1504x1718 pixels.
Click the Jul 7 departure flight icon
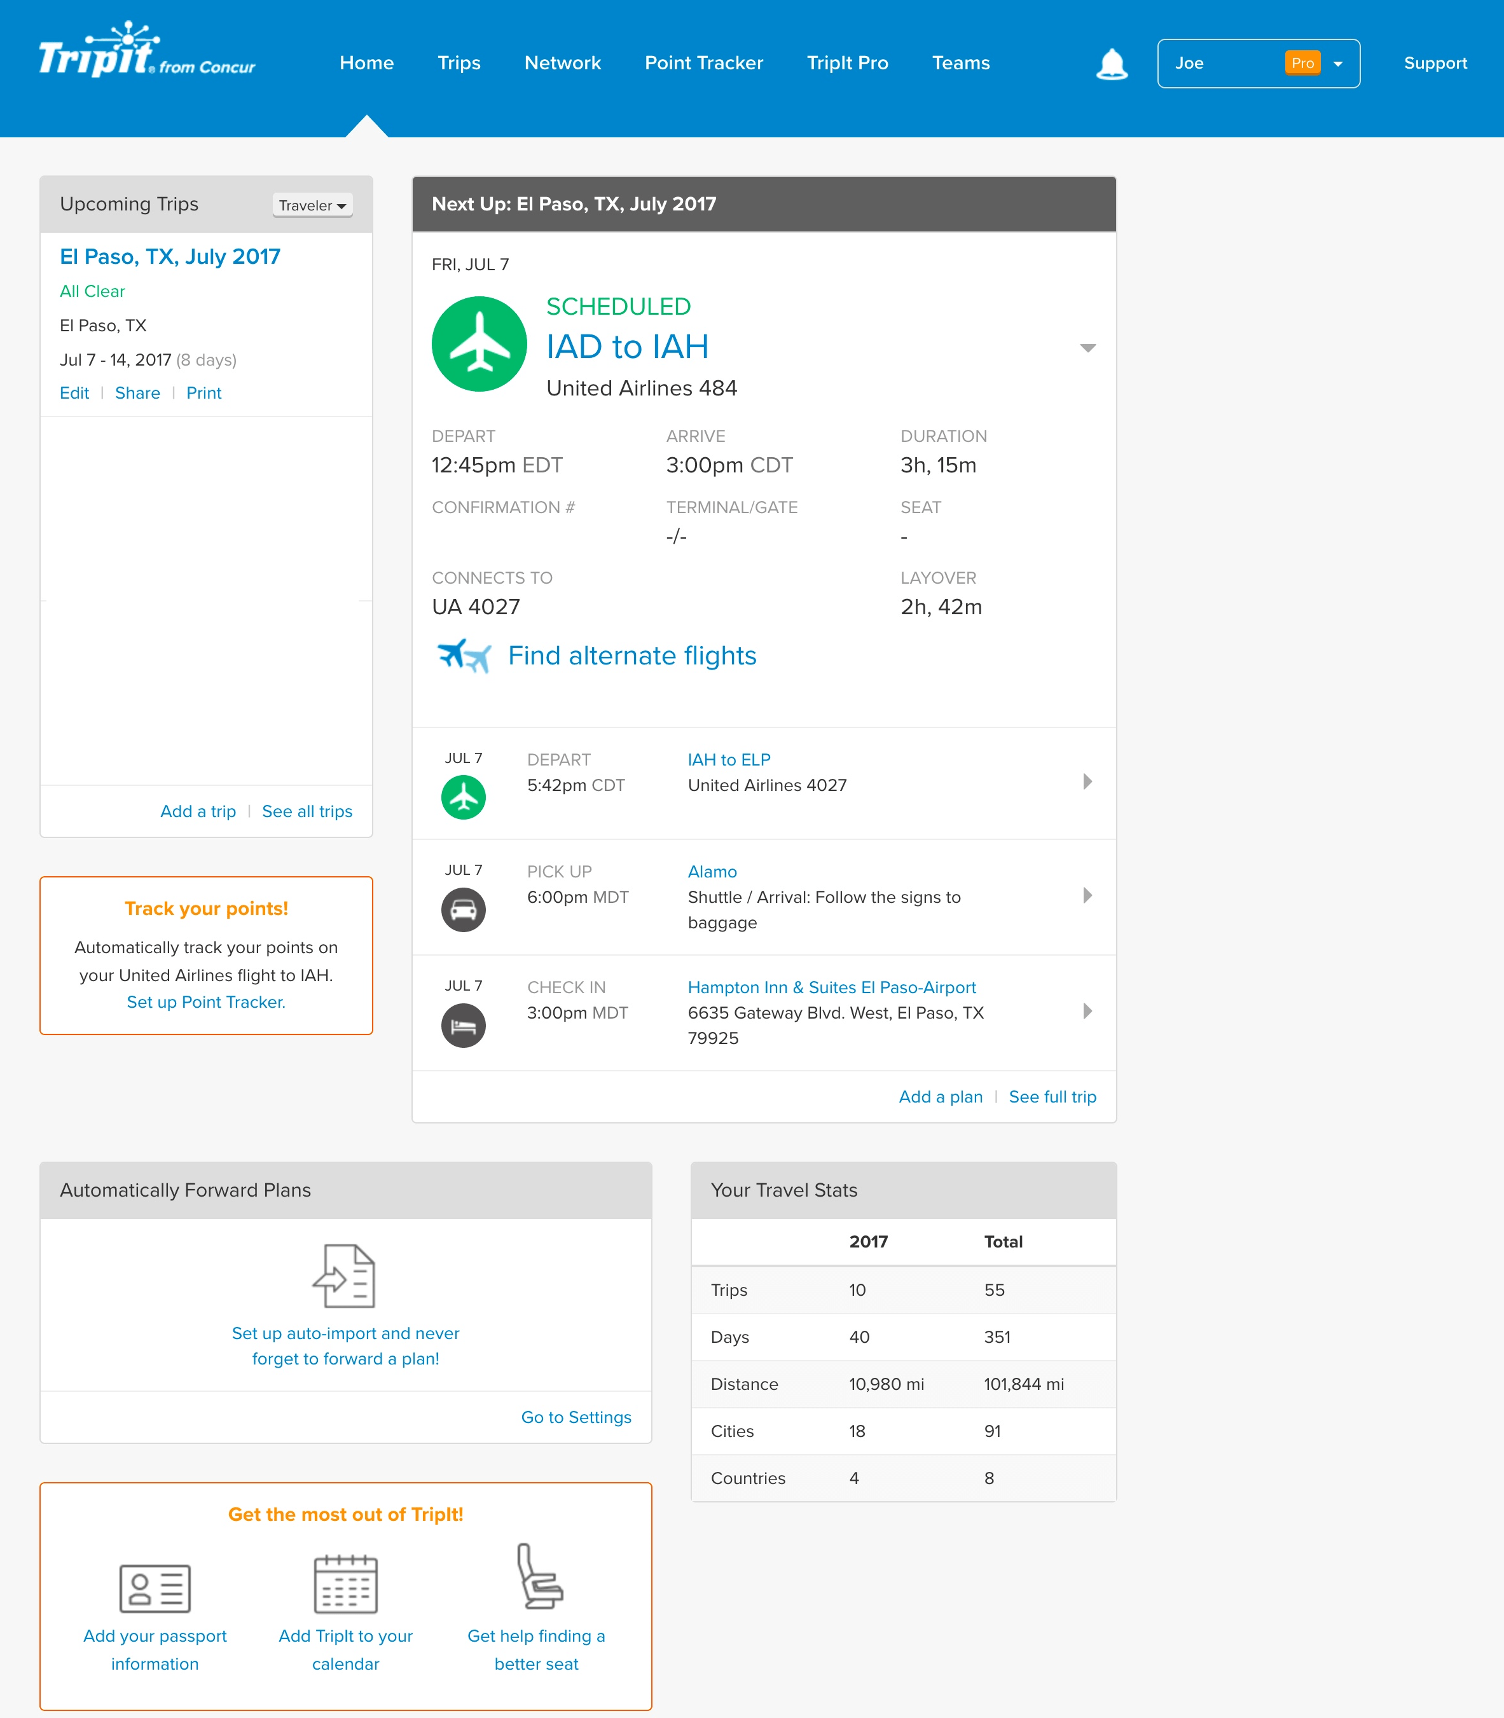click(x=464, y=797)
